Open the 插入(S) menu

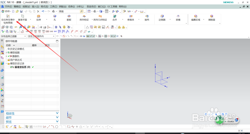(35, 6)
